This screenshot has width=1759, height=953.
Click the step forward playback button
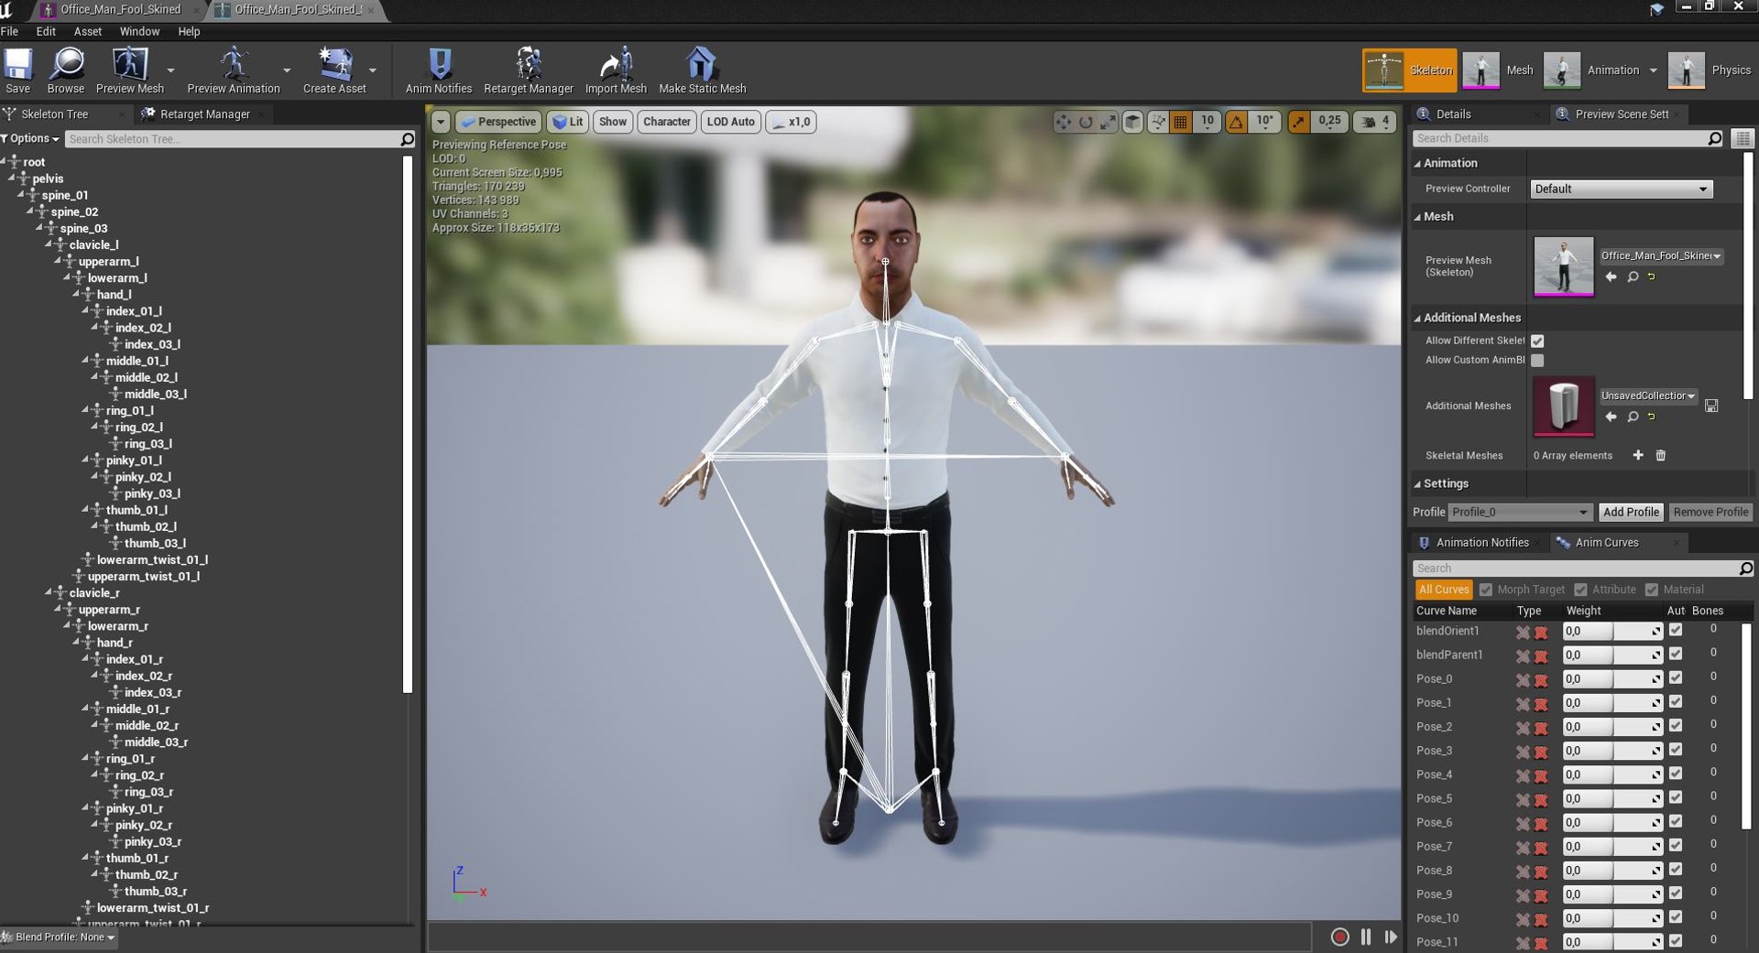coord(1391,937)
